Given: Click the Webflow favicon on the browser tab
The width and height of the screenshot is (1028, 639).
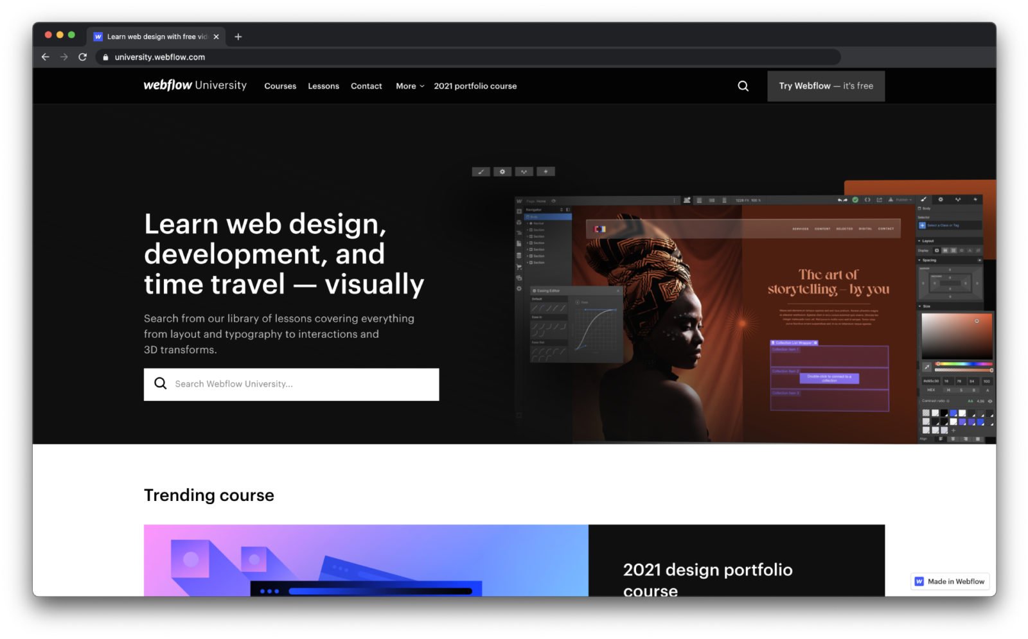Looking at the screenshot, I should pos(98,37).
